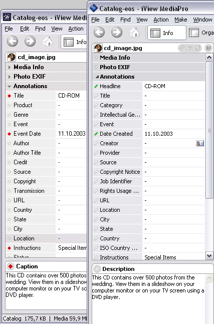Click the pencil icon beside Copyright Notice
This screenshot has height=324, width=214.
coord(96,172)
